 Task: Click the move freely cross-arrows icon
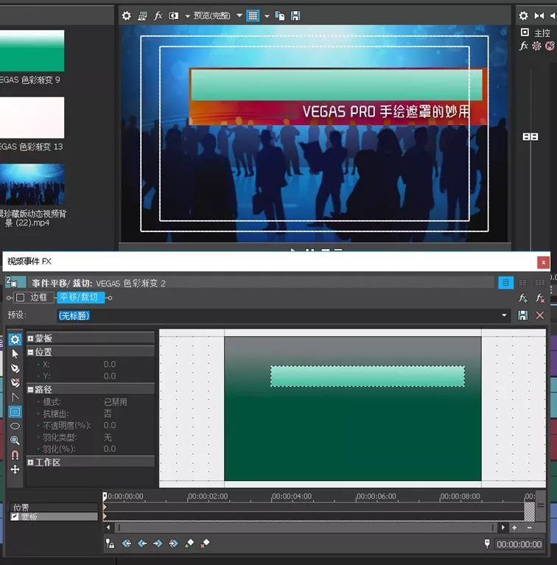click(x=15, y=469)
